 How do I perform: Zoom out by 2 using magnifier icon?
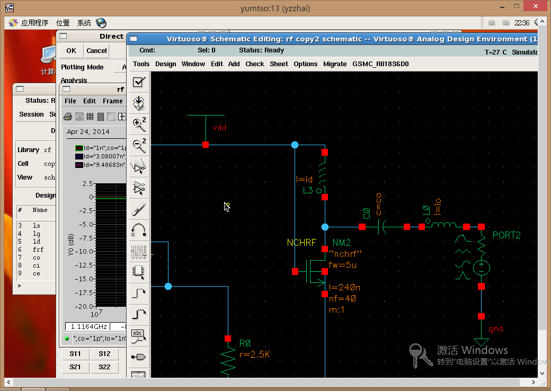tap(139, 145)
